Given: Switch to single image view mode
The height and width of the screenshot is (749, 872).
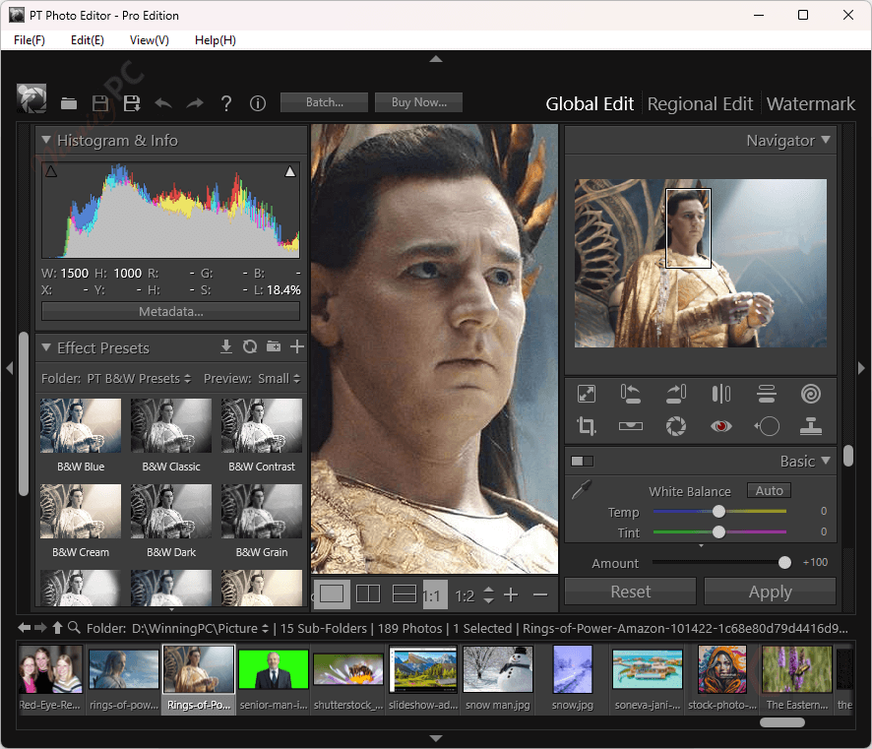Looking at the screenshot, I should tap(332, 594).
